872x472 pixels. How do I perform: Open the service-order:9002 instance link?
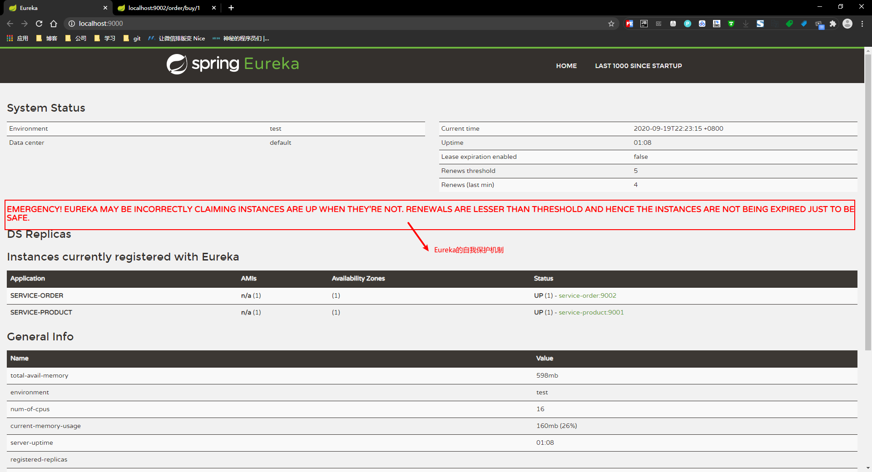pyautogui.click(x=587, y=295)
